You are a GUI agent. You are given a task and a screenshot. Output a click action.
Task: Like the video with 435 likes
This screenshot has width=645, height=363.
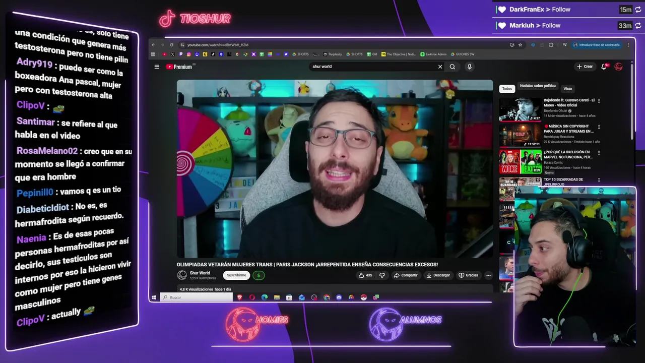pos(365,275)
